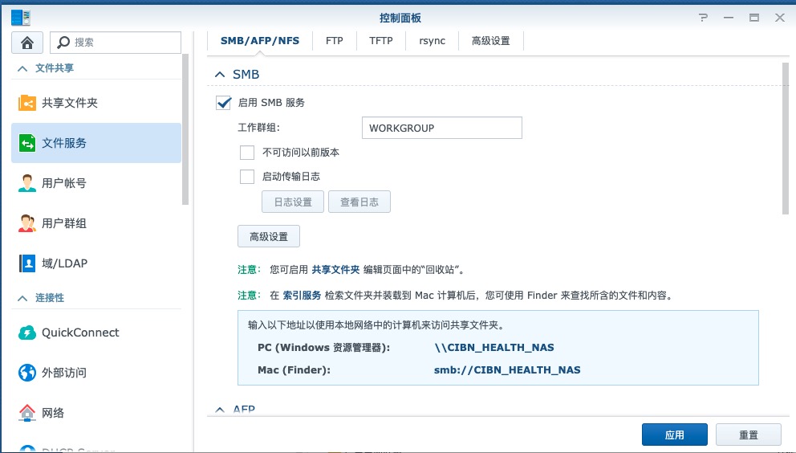This screenshot has height=453, width=796.
Task: Collapse the 连接性 sidebar group
Action: click(x=22, y=298)
